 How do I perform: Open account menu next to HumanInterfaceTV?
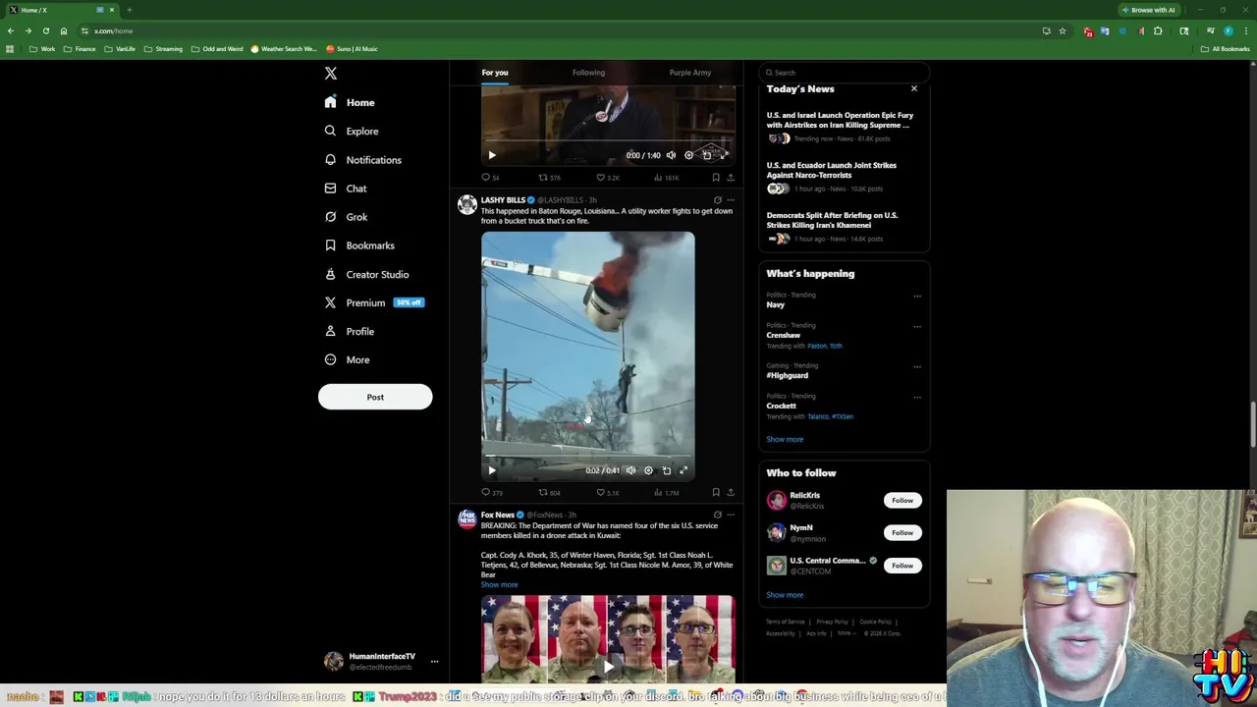point(434,661)
